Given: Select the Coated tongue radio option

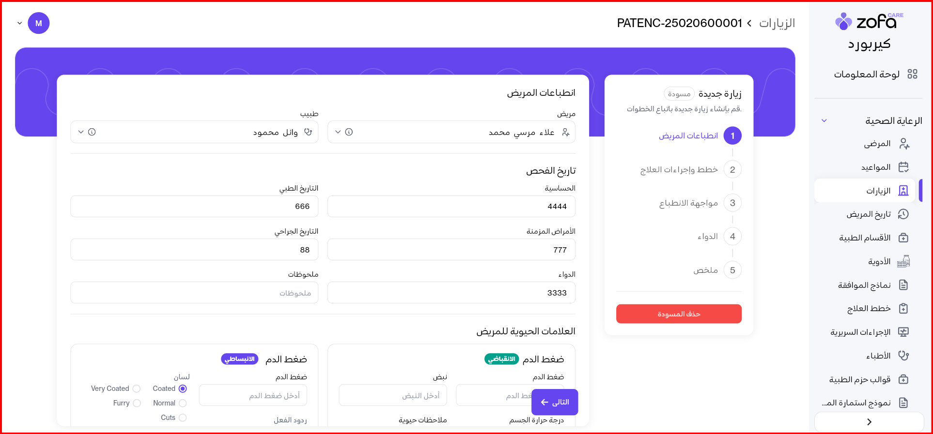Looking at the screenshot, I should point(183,389).
